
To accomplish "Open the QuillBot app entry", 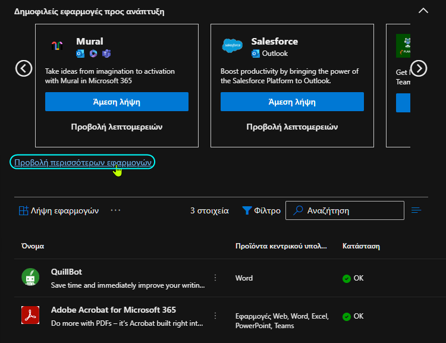I will point(66,272).
